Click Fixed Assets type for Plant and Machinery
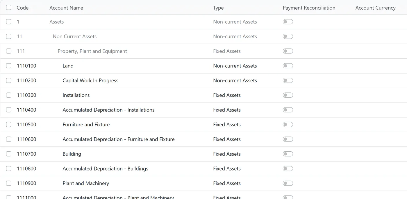Screen dimensions: 407x199 point(227,183)
